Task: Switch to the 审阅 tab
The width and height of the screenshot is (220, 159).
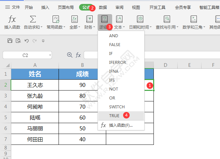Action: (x=119, y=7)
